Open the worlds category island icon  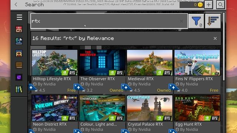(19, 41)
